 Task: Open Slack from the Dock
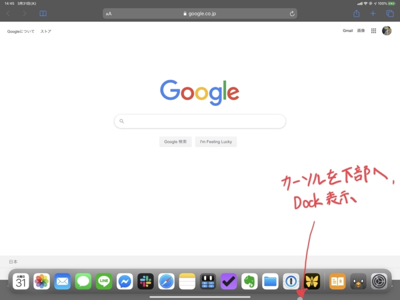[145, 281]
